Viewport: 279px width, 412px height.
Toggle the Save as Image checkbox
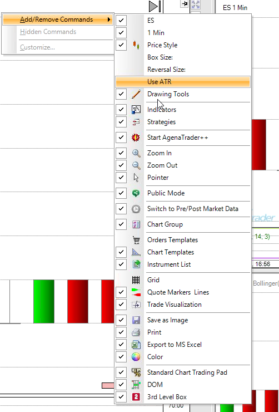point(121,320)
